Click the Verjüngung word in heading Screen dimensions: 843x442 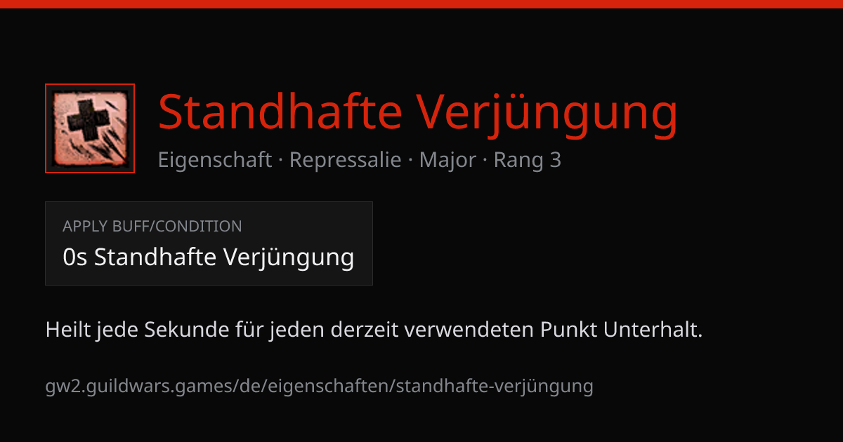(x=547, y=112)
